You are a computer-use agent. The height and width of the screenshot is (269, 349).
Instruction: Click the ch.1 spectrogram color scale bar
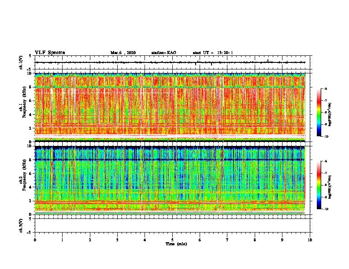319,113
